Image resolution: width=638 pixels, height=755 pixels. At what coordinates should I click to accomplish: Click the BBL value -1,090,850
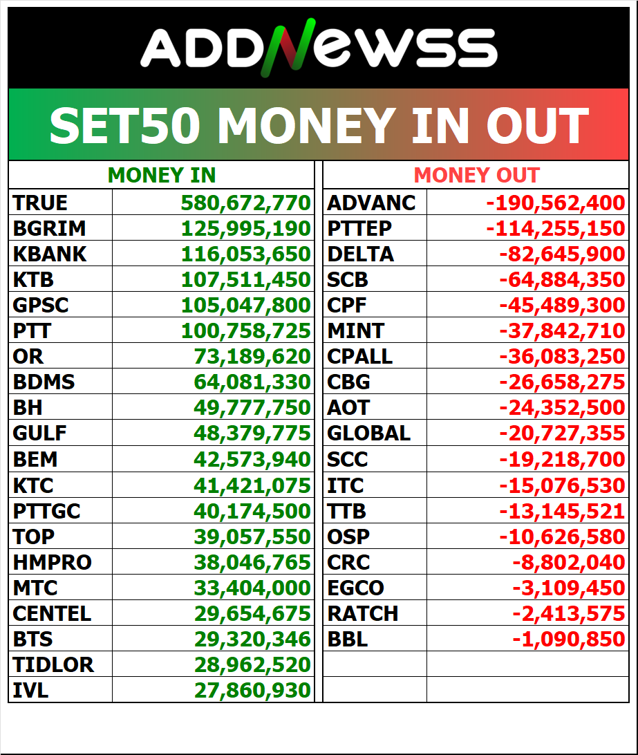pos(568,639)
